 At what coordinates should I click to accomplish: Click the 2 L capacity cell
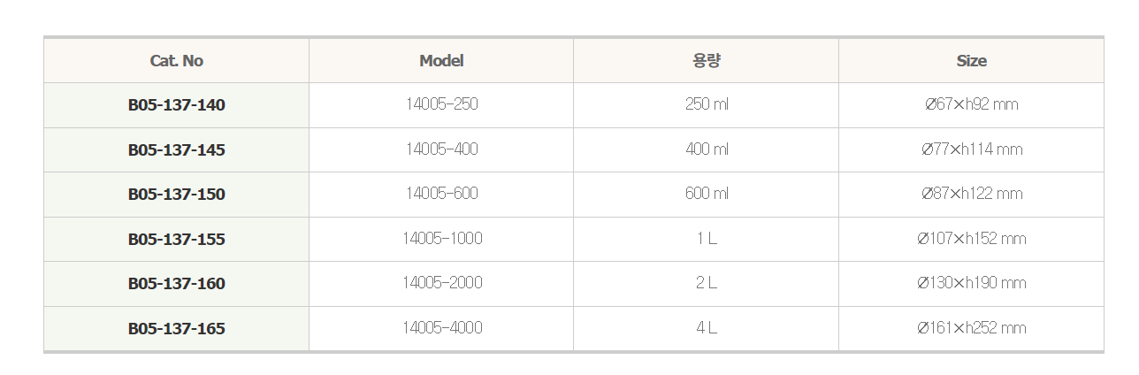click(x=707, y=283)
